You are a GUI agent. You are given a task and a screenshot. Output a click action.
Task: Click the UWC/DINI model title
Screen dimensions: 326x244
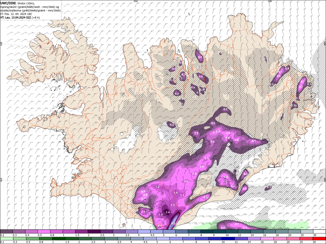(x=8, y=3)
